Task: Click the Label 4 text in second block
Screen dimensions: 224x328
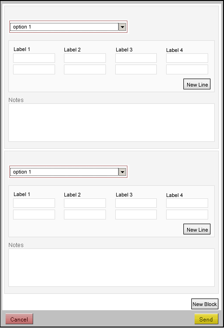Action: (175, 195)
